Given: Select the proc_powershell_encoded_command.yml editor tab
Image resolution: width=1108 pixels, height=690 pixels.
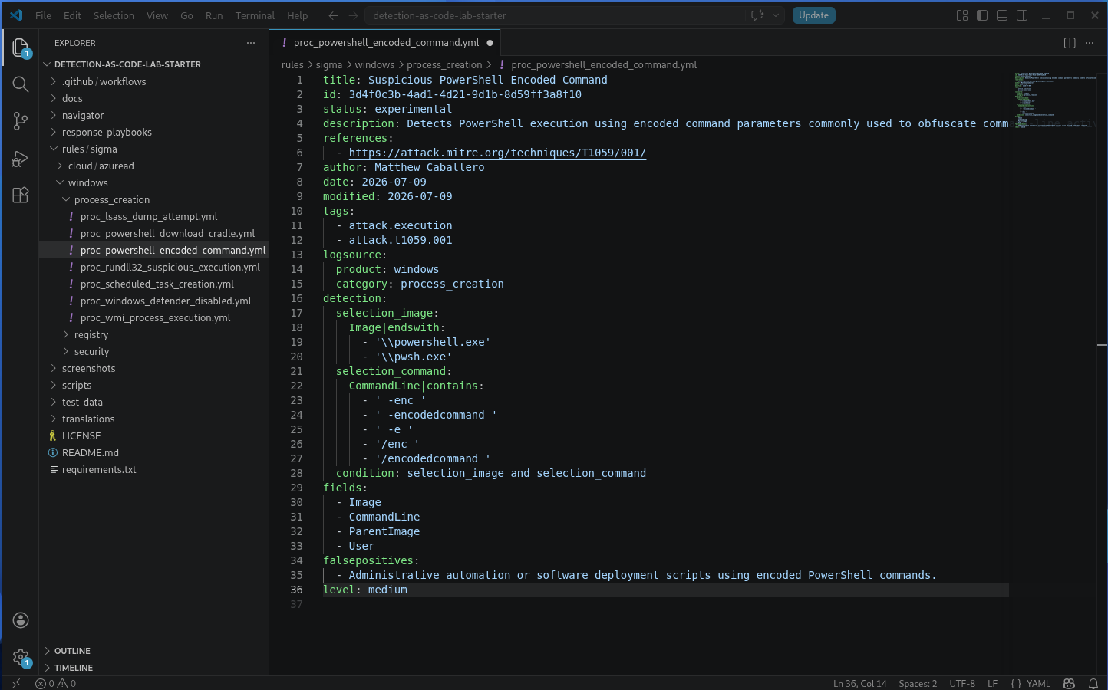Looking at the screenshot, I should click(x=385, y=43).
